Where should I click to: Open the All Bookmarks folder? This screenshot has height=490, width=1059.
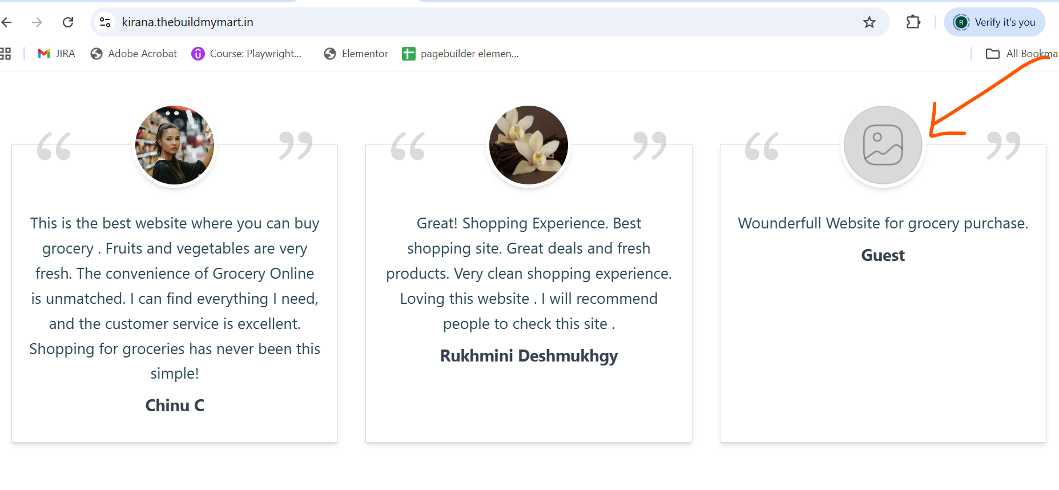(x=1022, y=54)
